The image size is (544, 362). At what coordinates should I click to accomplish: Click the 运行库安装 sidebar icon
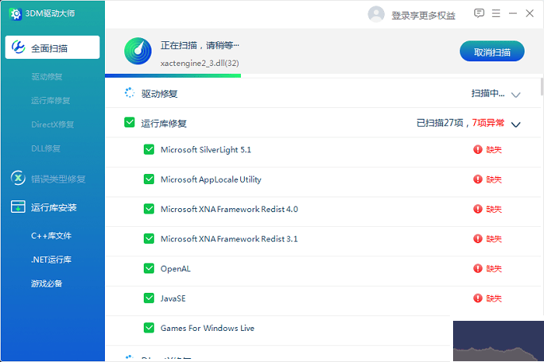pos(17,207)
